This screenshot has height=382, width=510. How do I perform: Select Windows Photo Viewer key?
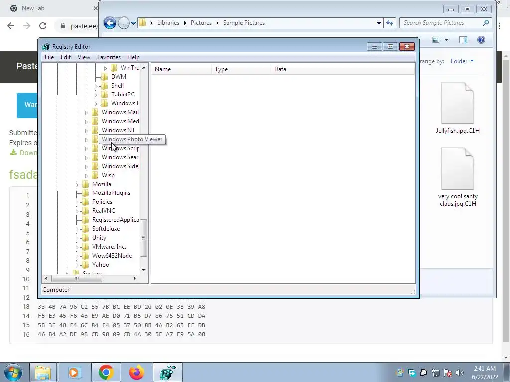[x=131, y=139]
